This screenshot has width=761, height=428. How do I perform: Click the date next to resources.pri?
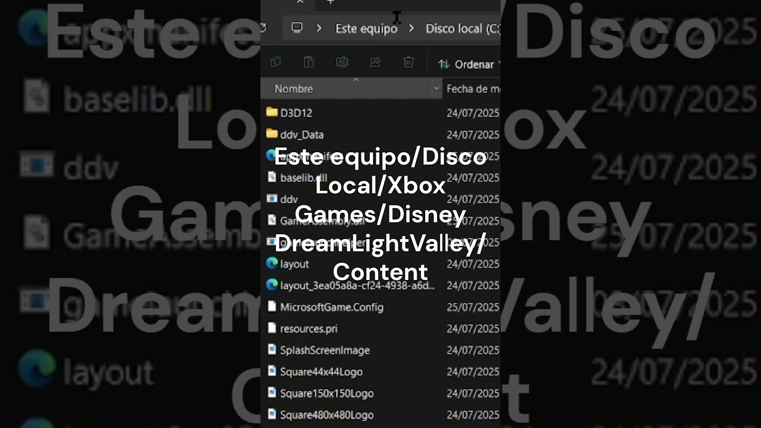[473, 328]
